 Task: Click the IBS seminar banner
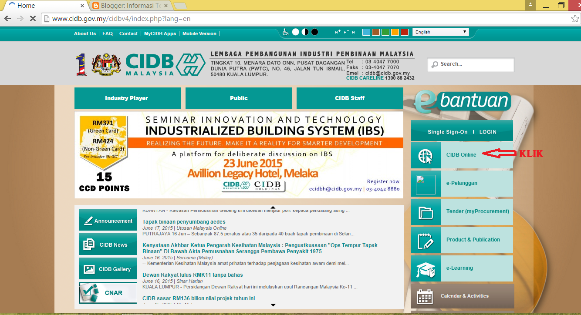(239, 155)
